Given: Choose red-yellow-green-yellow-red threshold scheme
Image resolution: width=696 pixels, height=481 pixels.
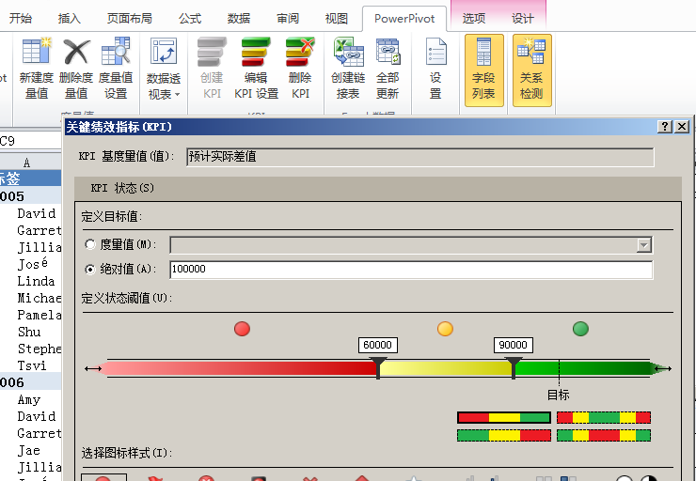Looking at the screenshot, I should point(604,417).
